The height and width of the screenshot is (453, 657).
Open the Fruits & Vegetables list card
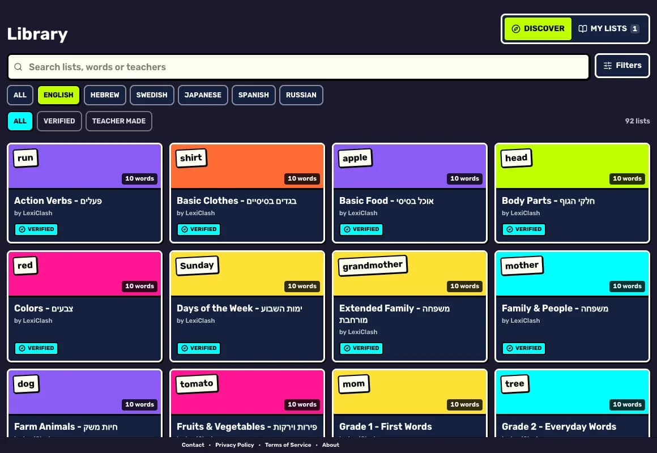click(x=247, y=403)
